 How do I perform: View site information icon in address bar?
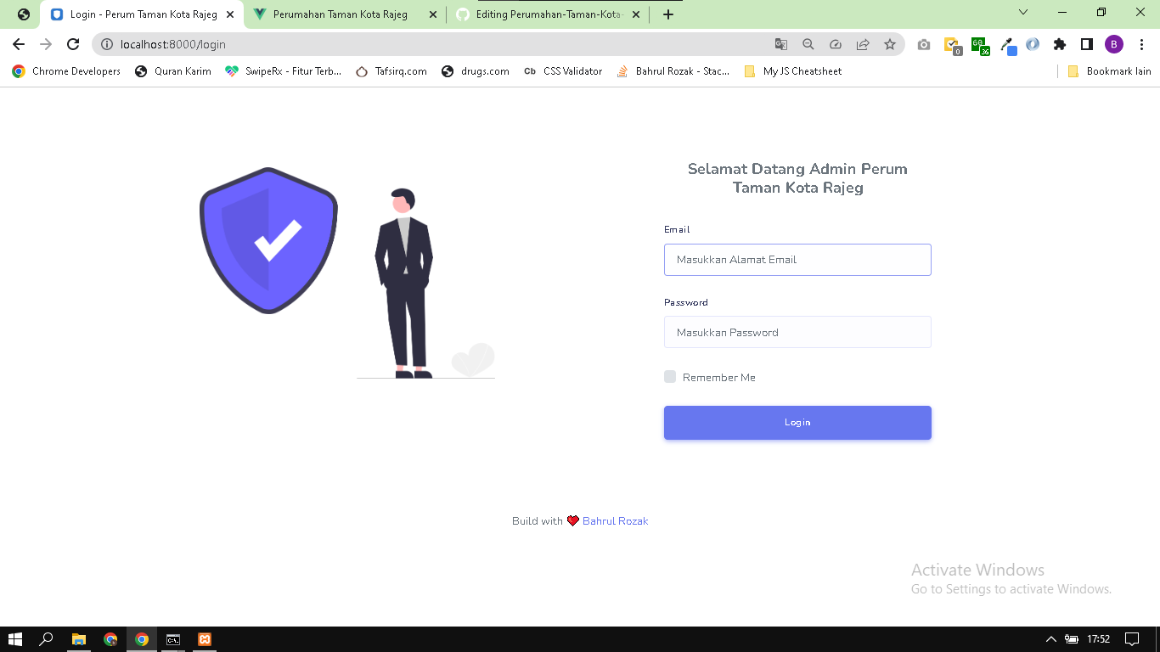(x=107, y=44)
